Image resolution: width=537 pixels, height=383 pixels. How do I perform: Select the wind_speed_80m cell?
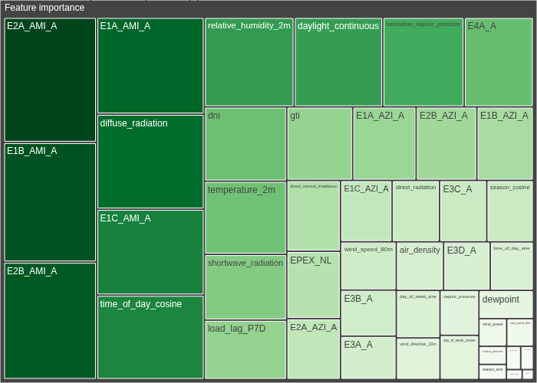click(368, 266)
